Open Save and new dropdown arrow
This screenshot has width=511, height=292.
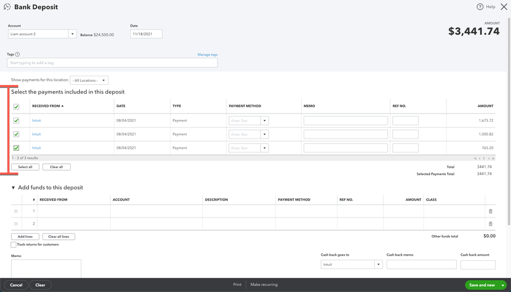click(x=503, y=285)
